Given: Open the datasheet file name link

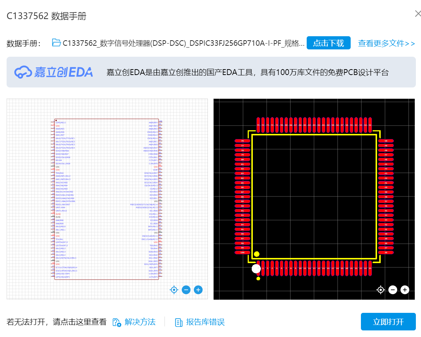Looking at the screenshot, I should 183,43.
